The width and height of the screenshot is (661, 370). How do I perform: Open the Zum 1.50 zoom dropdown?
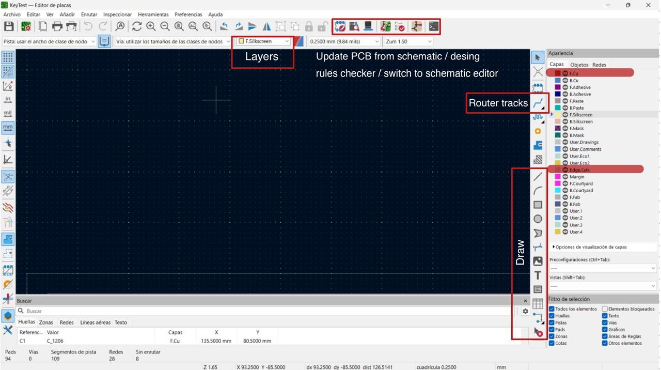point(408,41)
